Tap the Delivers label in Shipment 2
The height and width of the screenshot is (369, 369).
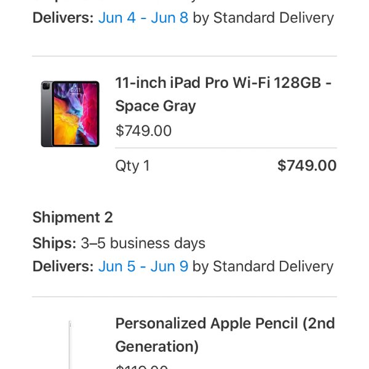tap(63, 266)
